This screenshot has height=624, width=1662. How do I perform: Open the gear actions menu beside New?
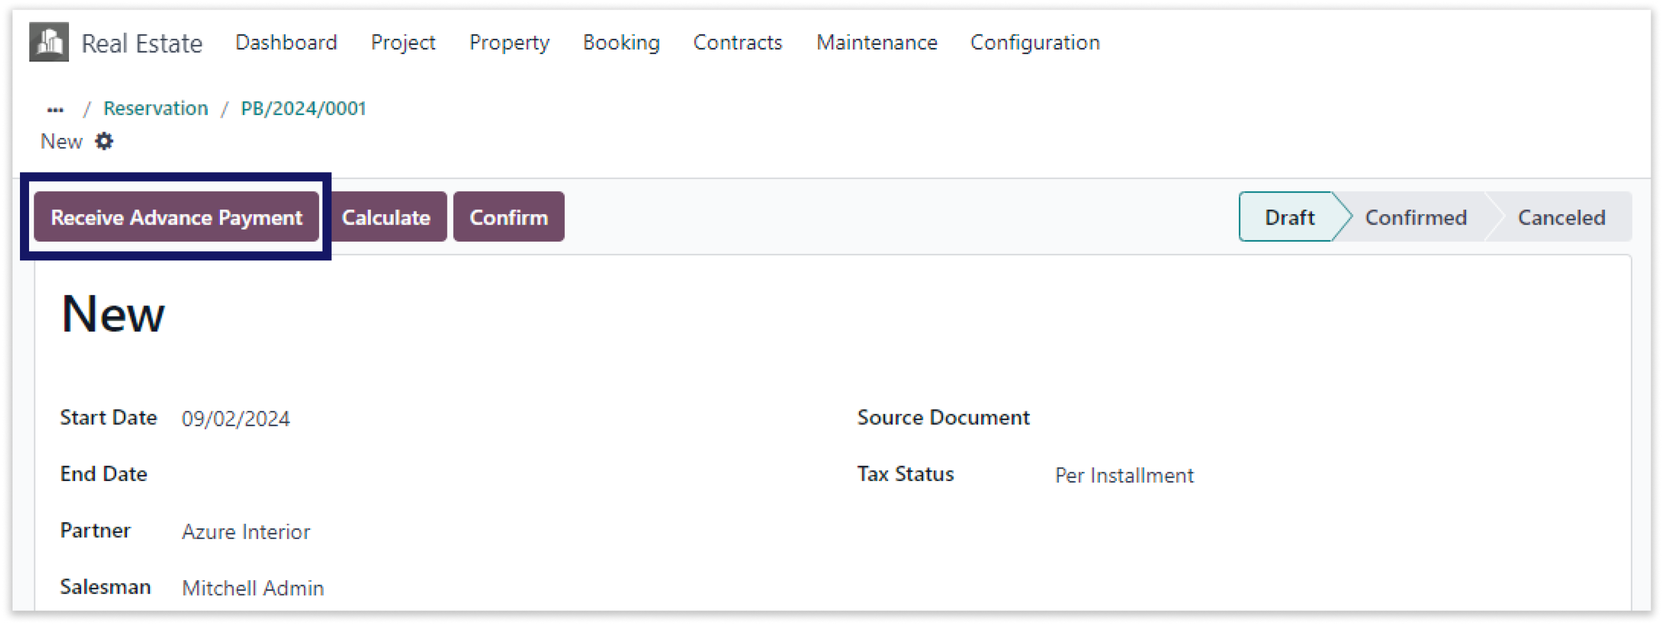coord(104,141)
